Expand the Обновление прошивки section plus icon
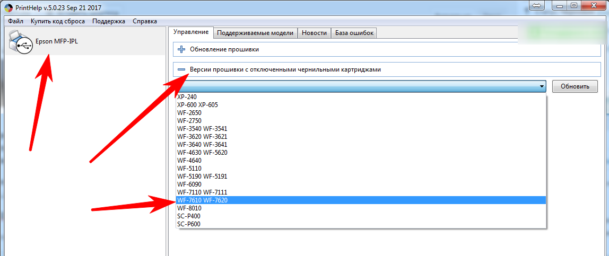Screen dimensions: 609x256 [181, 49]
